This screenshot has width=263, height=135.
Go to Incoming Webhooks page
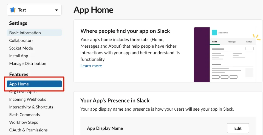click(27, 99)
